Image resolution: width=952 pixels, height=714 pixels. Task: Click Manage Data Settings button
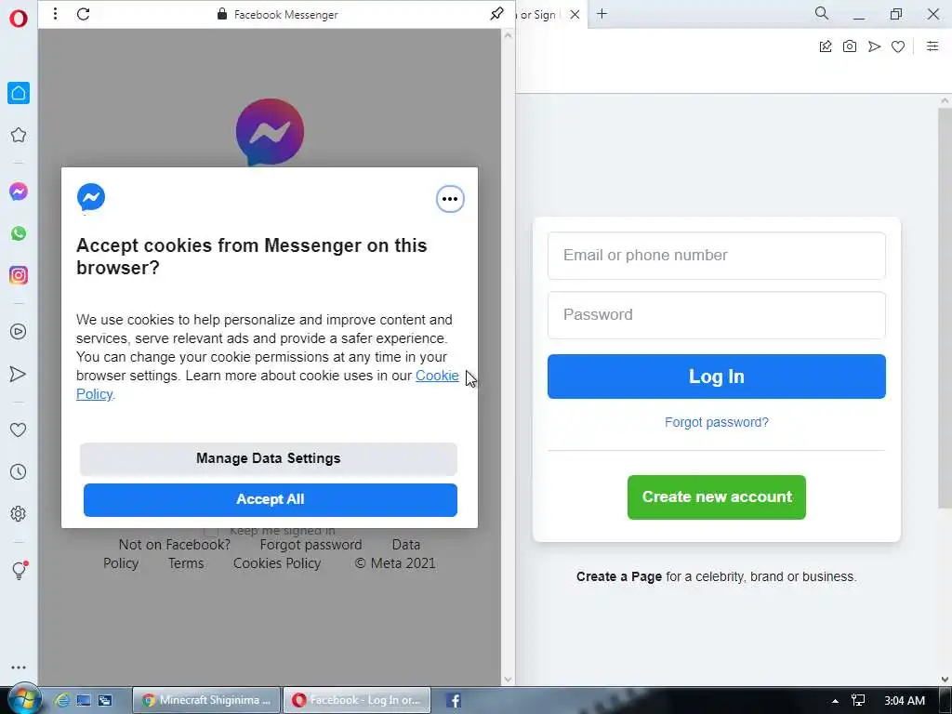point(269,458)
